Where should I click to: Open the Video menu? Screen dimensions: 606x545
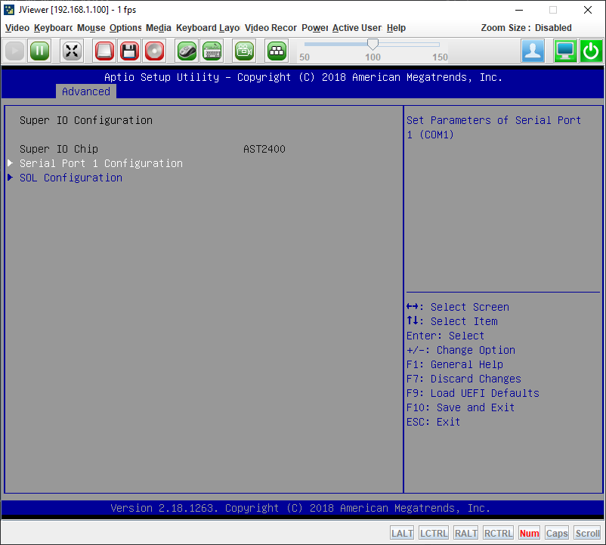point(17,28)
